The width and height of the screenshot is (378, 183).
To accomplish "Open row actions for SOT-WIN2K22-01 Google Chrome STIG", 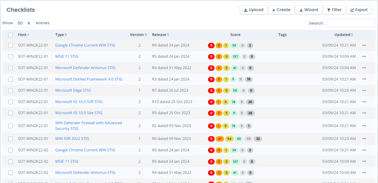I will tap(364, 45).
